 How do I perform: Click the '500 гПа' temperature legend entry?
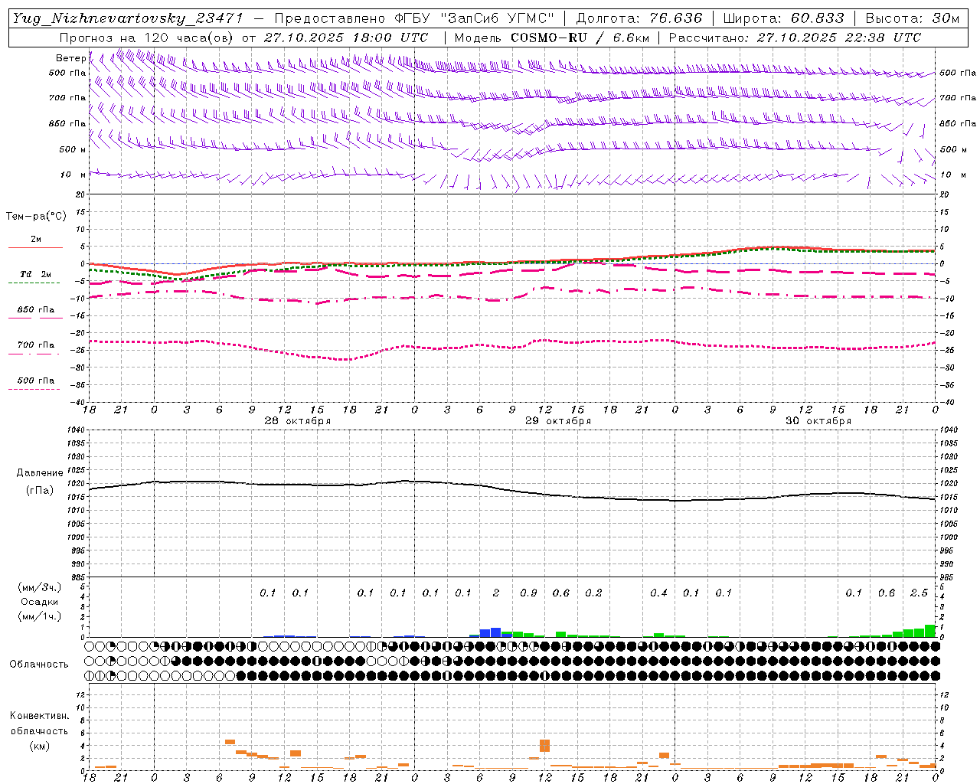click(35, 381)
